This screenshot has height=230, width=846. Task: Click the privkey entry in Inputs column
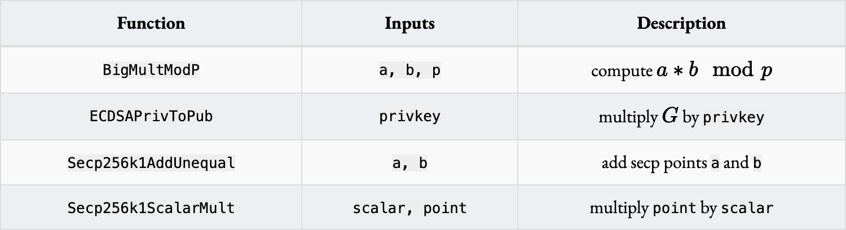(x=409, y=117)
